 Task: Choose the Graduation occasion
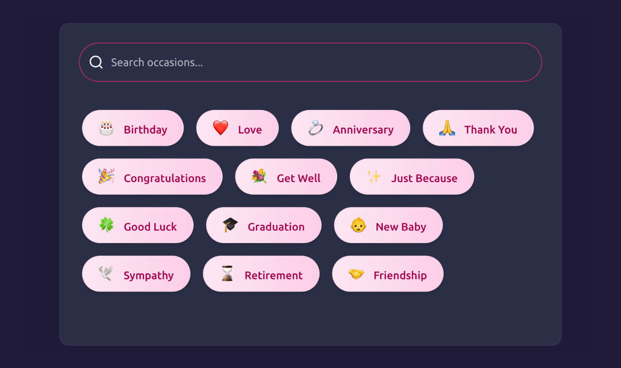click(263, 226)
